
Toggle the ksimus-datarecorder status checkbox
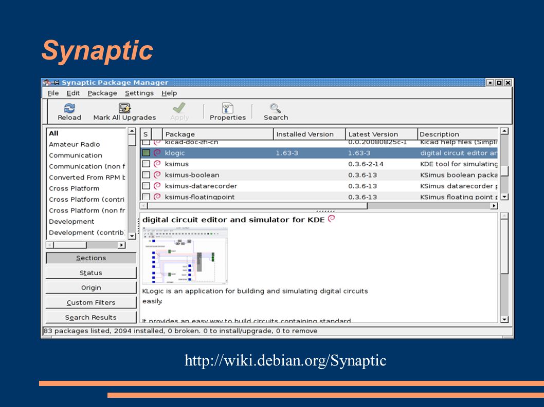(146, 186)
